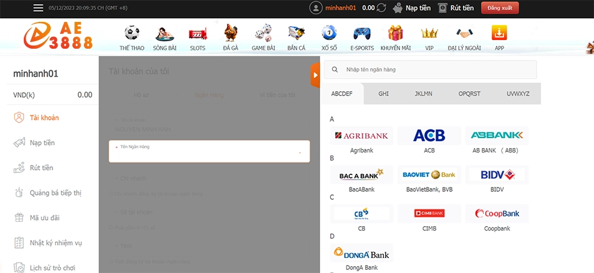
Task: Open the Khuyến Mãi gift box icon
Action: tap(396, 33)
